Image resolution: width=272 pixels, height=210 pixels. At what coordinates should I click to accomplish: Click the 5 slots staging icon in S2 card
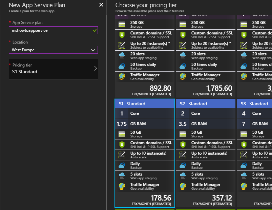[183, 176]
